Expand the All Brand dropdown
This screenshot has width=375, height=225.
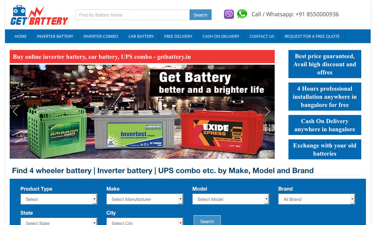click(316, 199)
